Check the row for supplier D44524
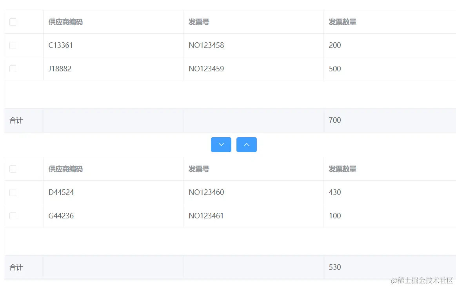The height and width of the screenshot is (287, 456). point(13,193)
